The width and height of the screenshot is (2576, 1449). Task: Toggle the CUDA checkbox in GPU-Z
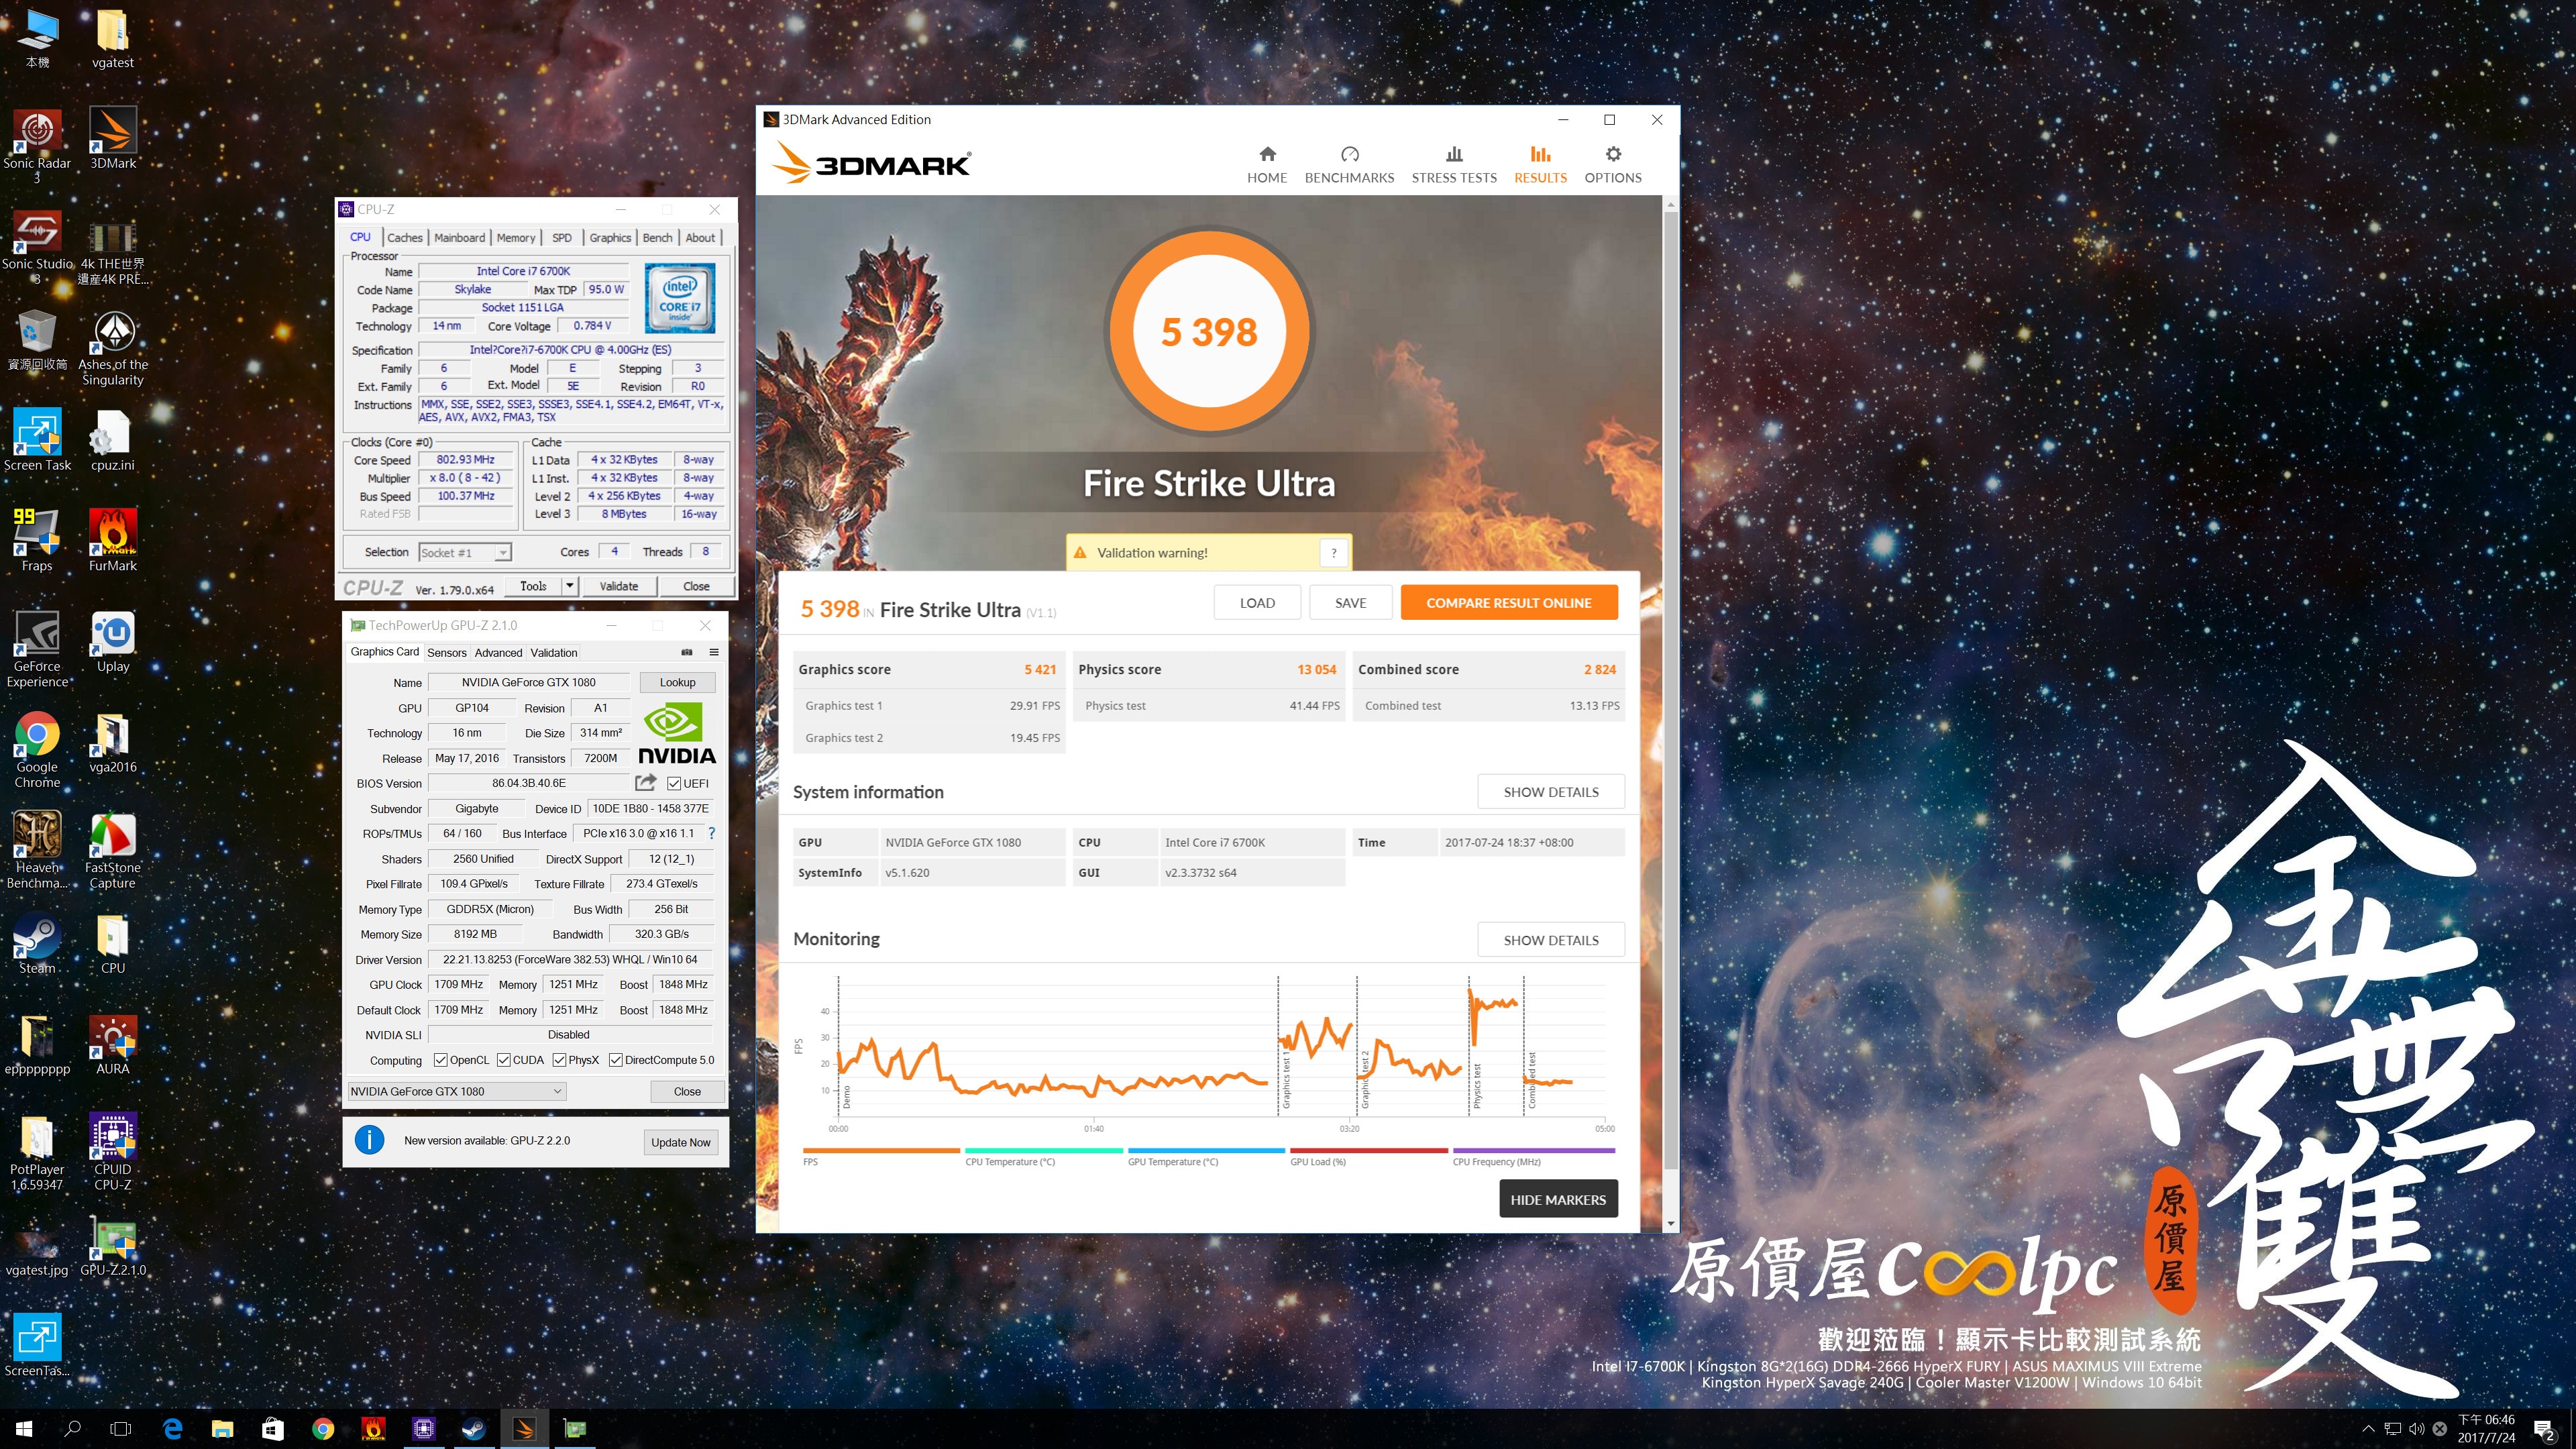pos(504,1060)
